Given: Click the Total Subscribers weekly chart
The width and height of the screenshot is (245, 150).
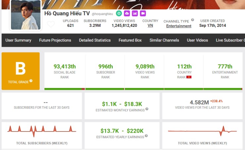Looking at the screenshot, I should point(42,131).
